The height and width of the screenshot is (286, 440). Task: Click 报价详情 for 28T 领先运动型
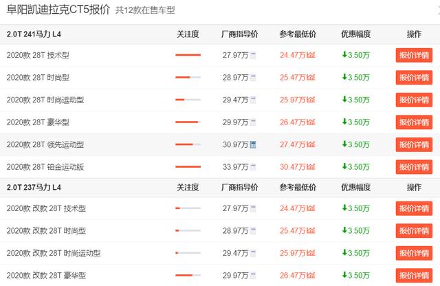coord(414,145)
